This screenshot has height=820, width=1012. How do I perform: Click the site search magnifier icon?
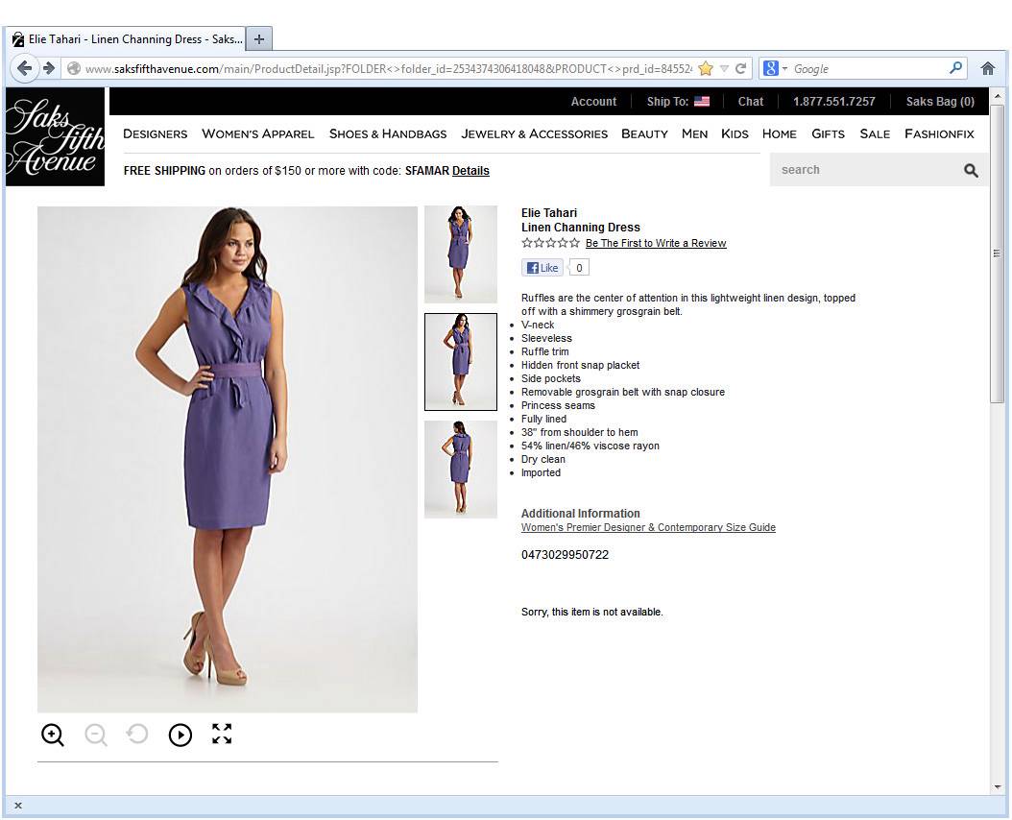(971, 170)
